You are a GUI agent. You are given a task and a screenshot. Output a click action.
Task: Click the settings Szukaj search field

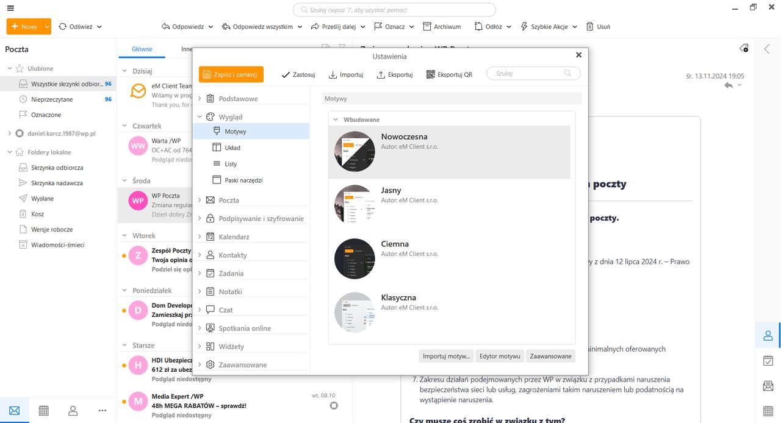(533, 73)
